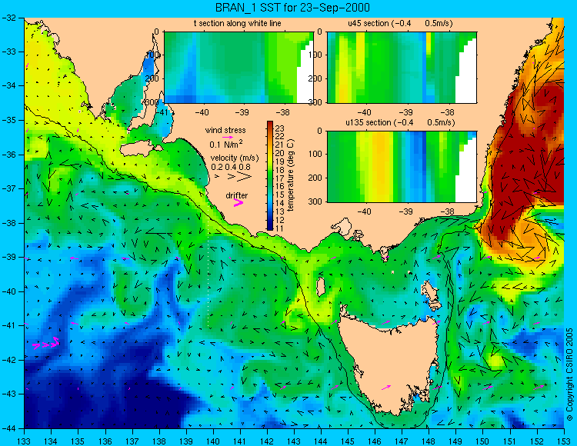Image resolution: width=577 pixels, height=446 pixels.
Task: Click longitude tick label "133"
Action: point(25,441)
